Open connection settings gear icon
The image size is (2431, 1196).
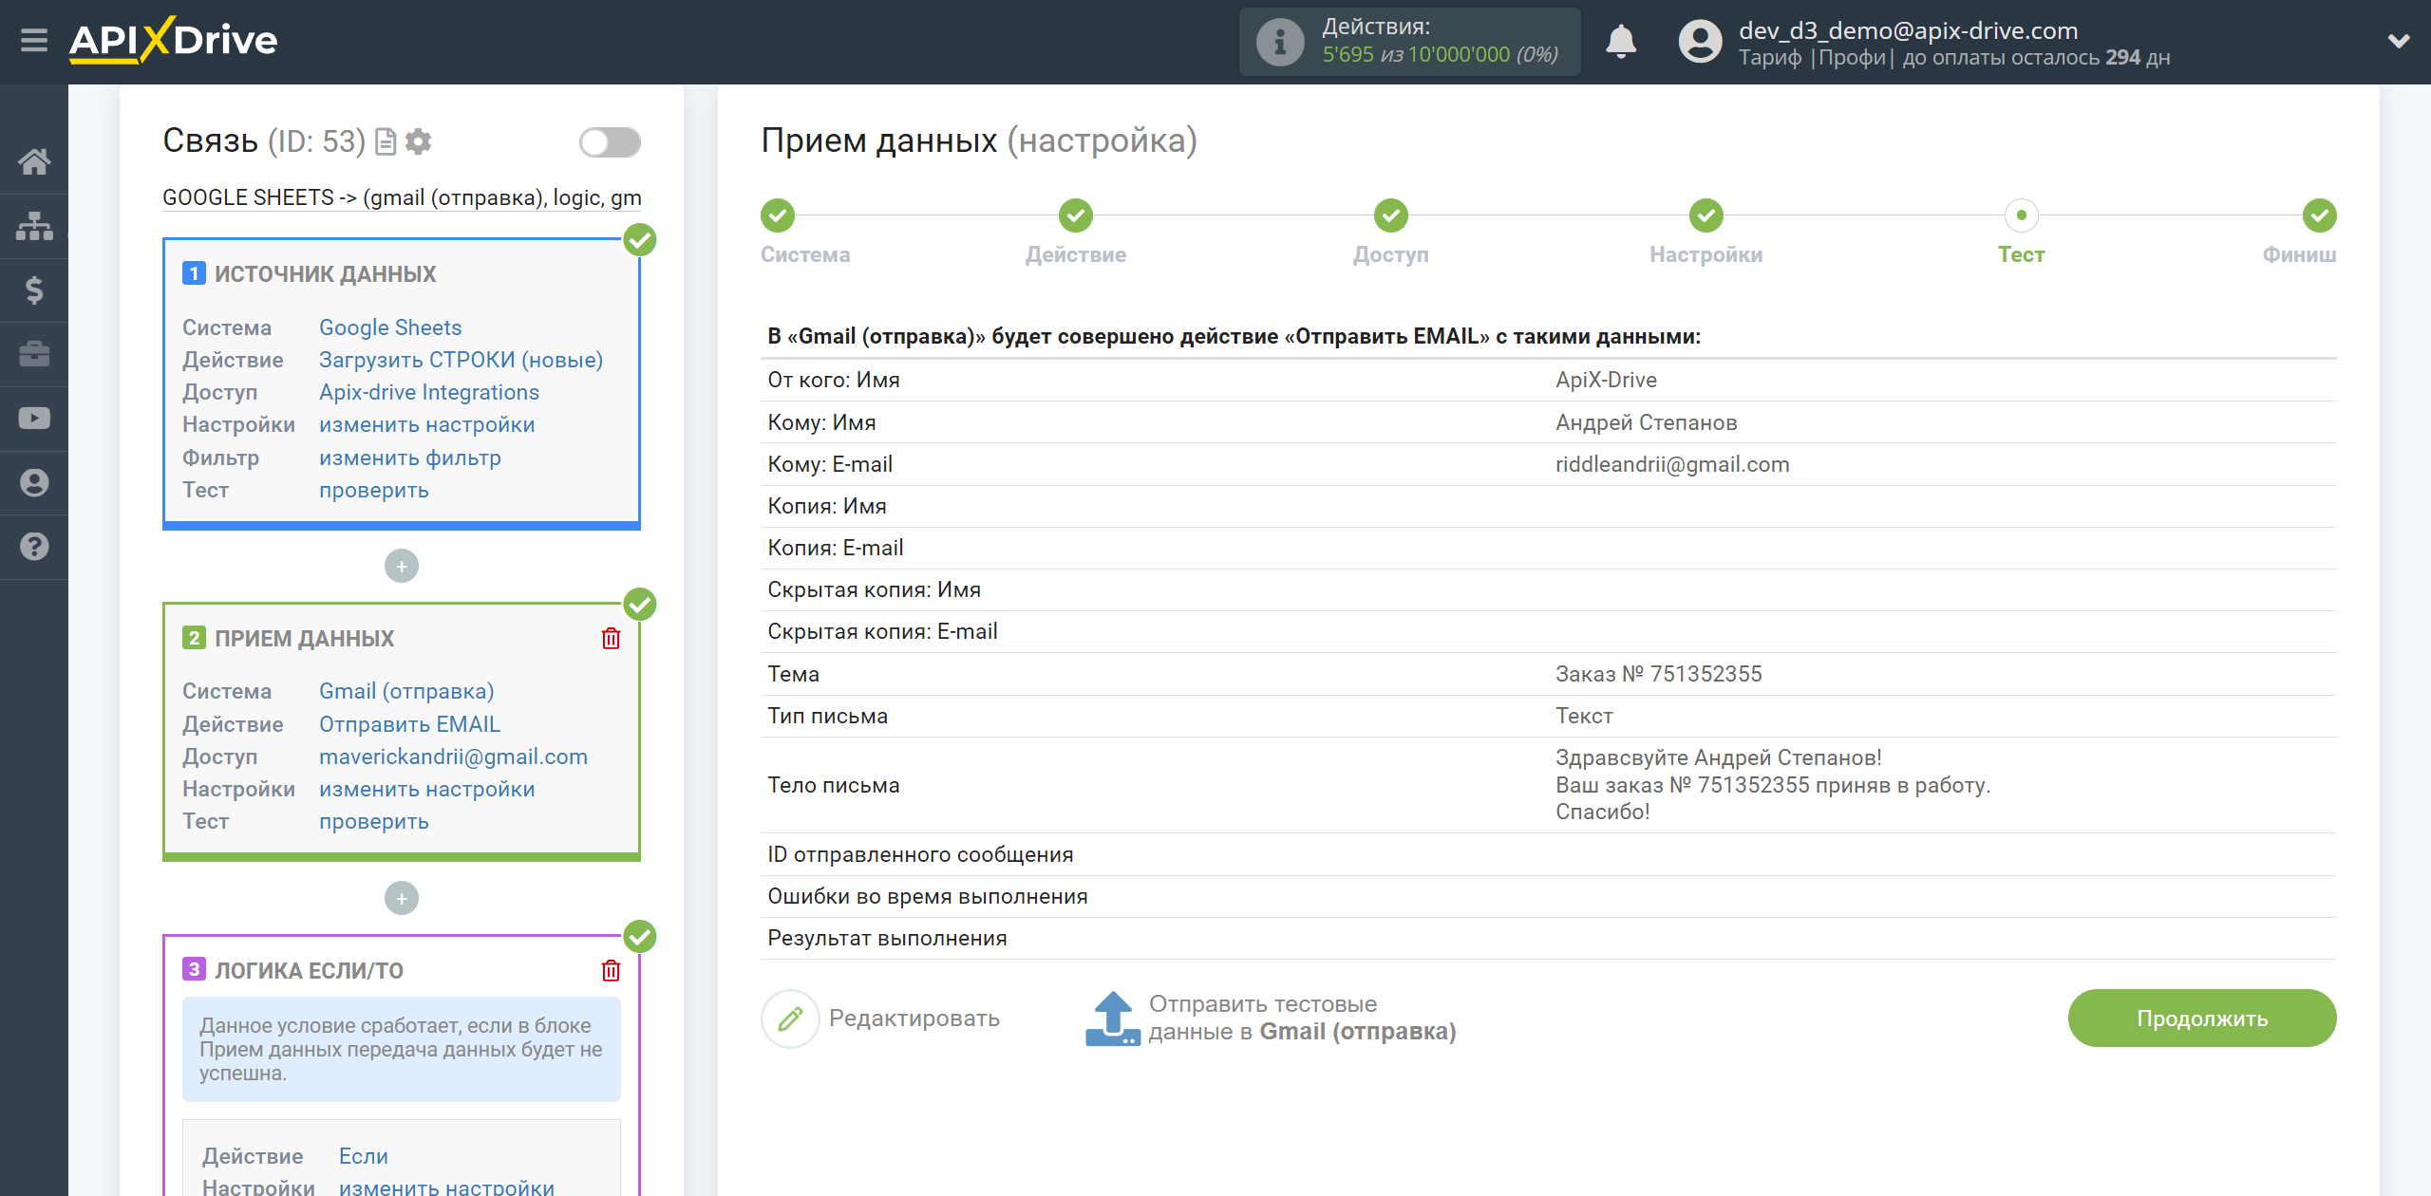click(418, 141)
